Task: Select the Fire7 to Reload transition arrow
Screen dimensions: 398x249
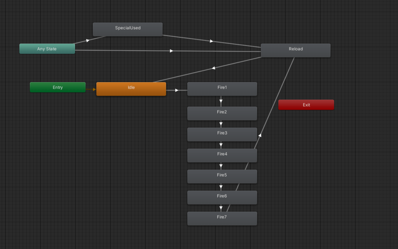Action: [260, 135]
